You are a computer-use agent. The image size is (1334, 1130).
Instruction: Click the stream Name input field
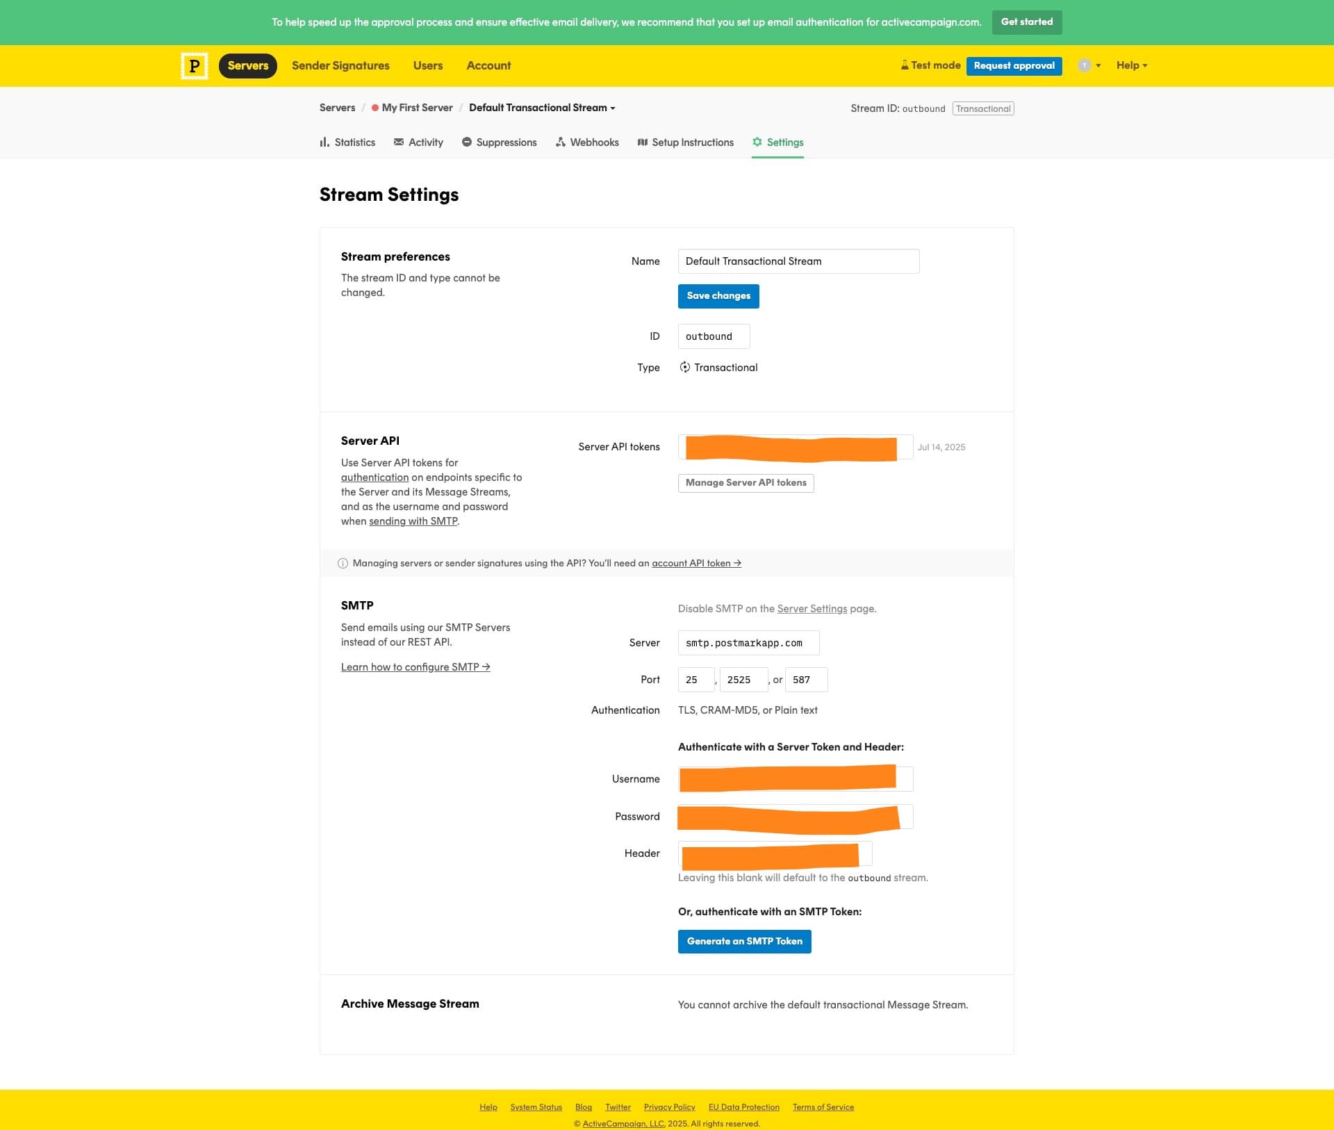[x=798, y=261]
